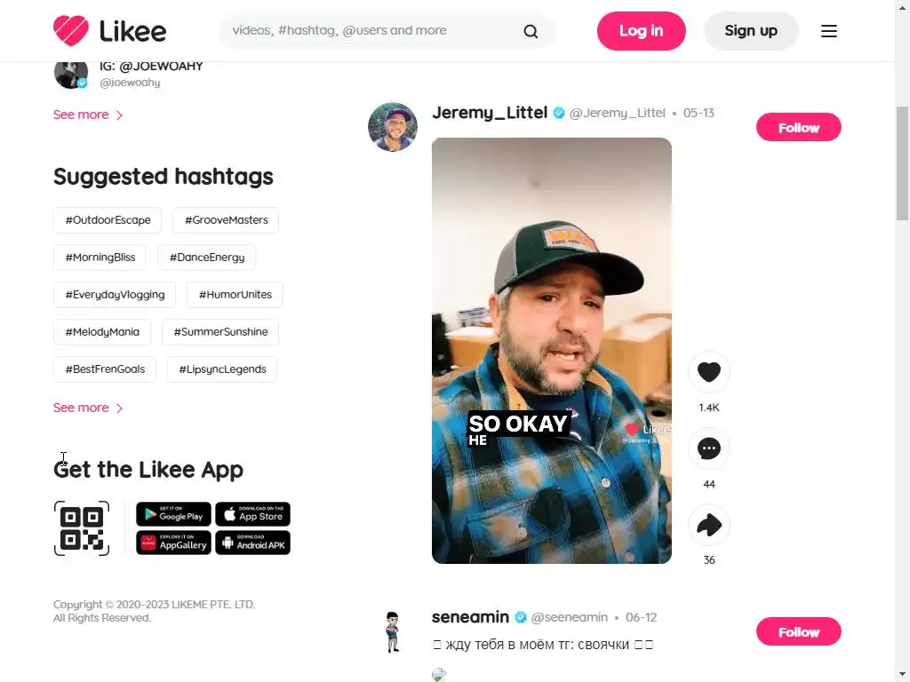The height and width of the screenshot is (682, 910).
Task: Click the Likee heart logo
Action: point(71,31)
